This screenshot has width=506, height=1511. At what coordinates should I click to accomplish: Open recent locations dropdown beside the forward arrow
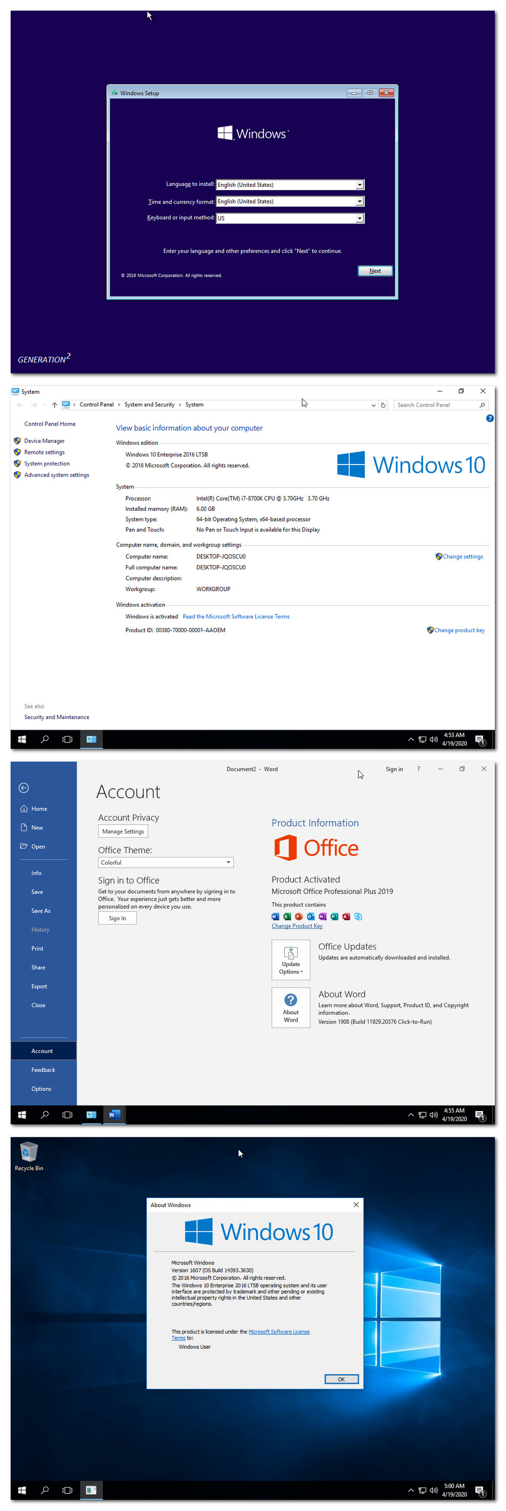[45, 405]
